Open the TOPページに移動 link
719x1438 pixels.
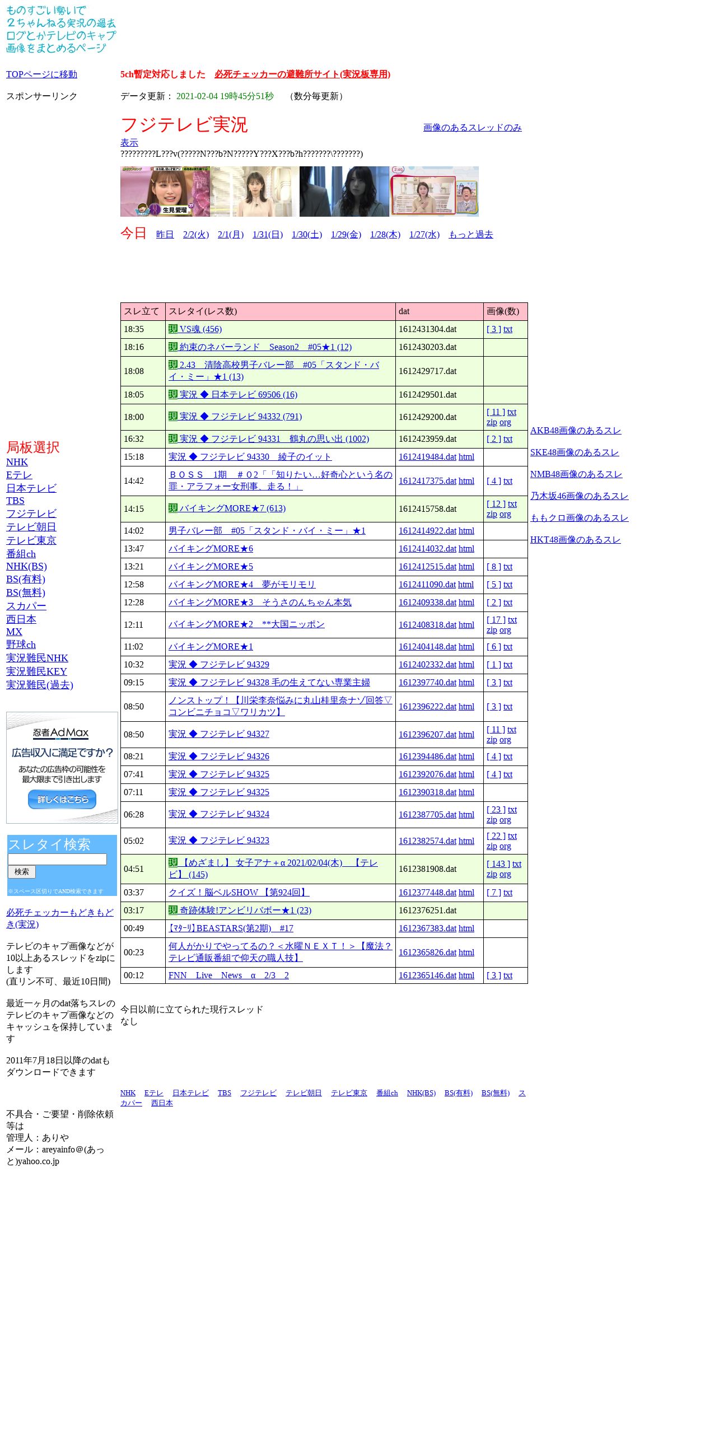tap(41, 74)
